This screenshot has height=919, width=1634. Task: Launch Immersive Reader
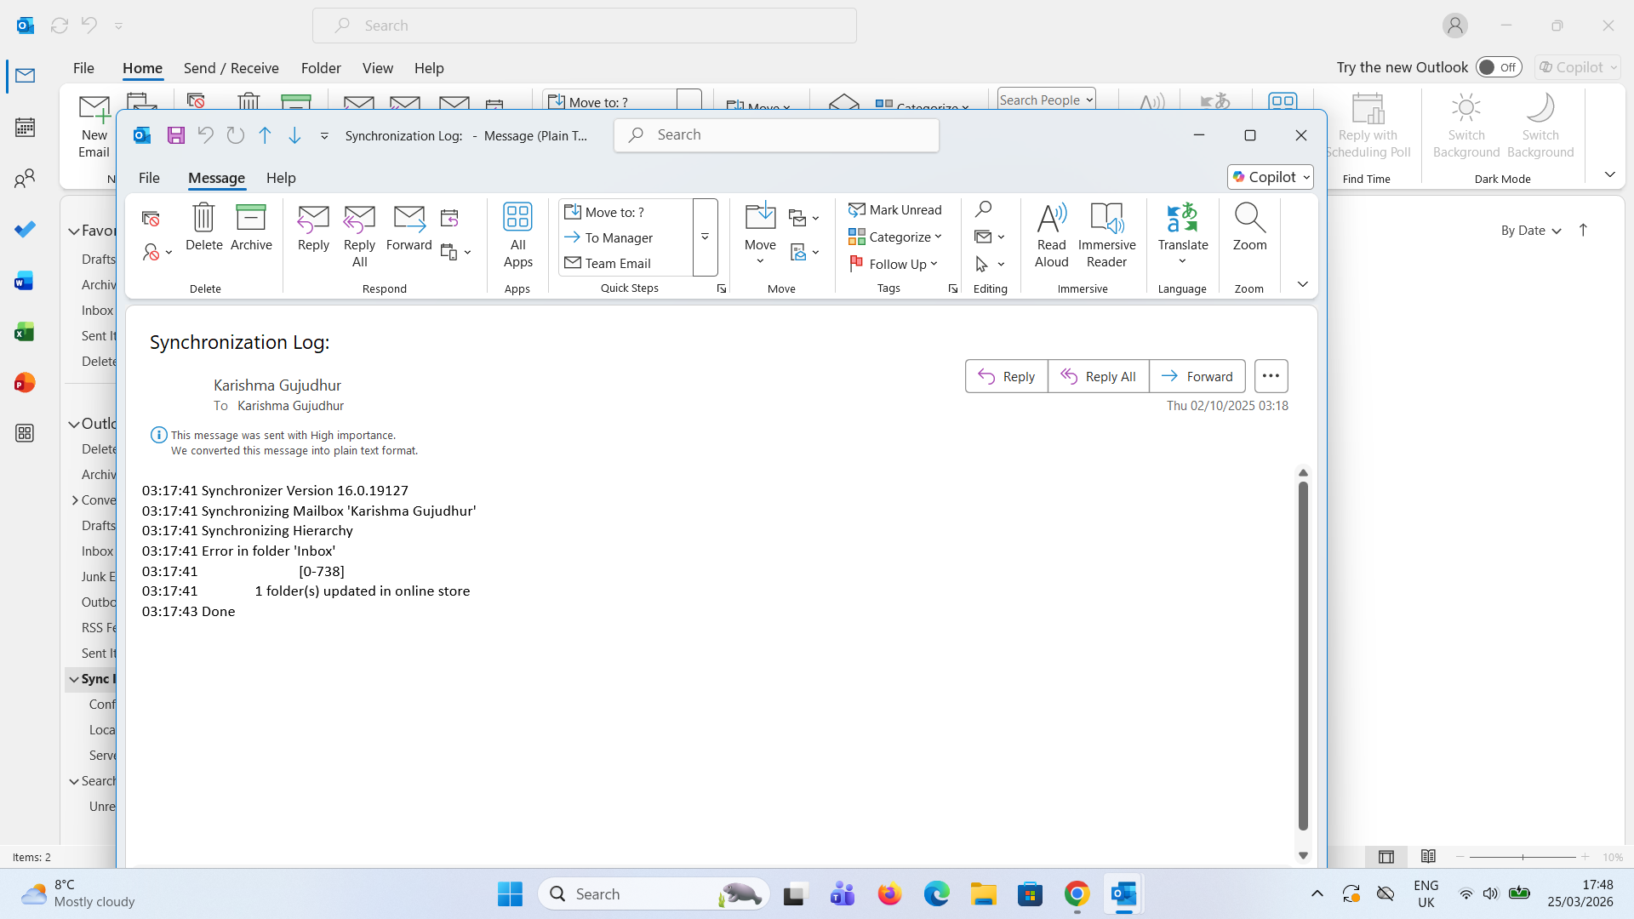pyautogui.click(x=1106, y=236)
